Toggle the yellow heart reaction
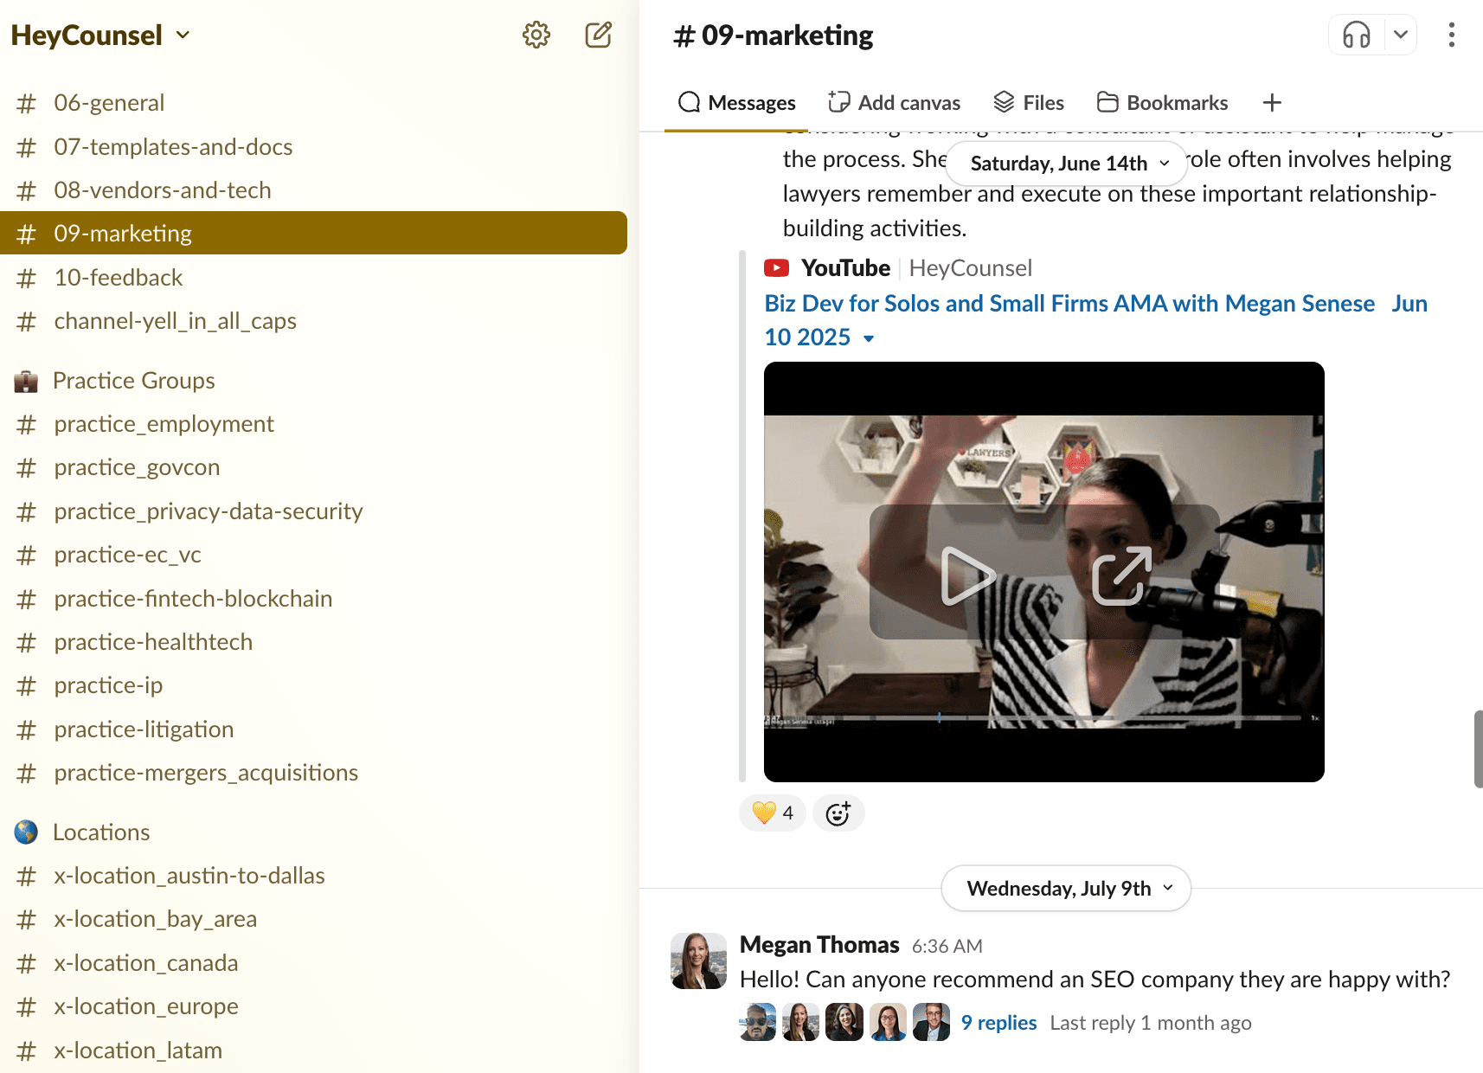The image size is (1483, 1073). (x=773, y=813)
